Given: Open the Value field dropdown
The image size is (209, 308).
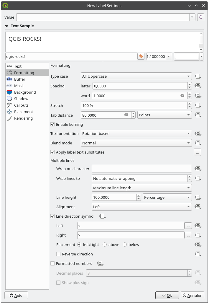Looking at the screenshot, I should [x=192, y=17].
